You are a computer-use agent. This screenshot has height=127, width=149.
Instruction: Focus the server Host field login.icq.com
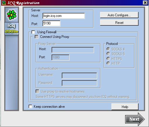tap(64, 16)
